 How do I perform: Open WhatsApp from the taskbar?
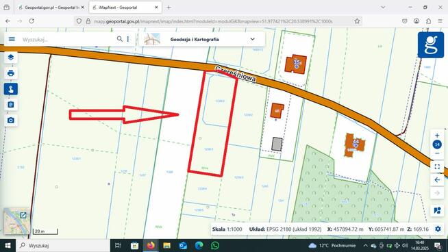coord(215,245)
